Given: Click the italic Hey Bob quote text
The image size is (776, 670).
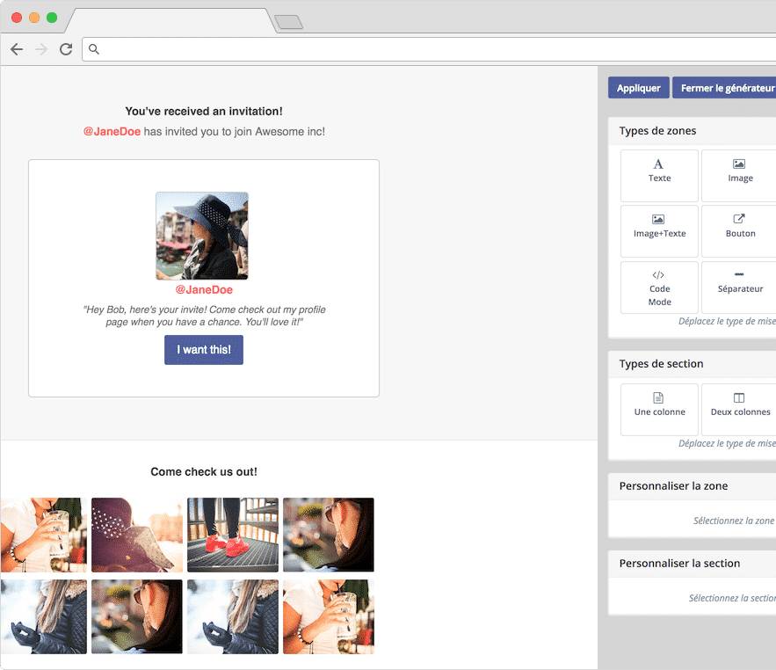Looking at the screenshot, I should point(204,316).
